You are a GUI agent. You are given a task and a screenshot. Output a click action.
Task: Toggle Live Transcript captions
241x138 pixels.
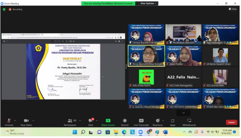point(141,121)
